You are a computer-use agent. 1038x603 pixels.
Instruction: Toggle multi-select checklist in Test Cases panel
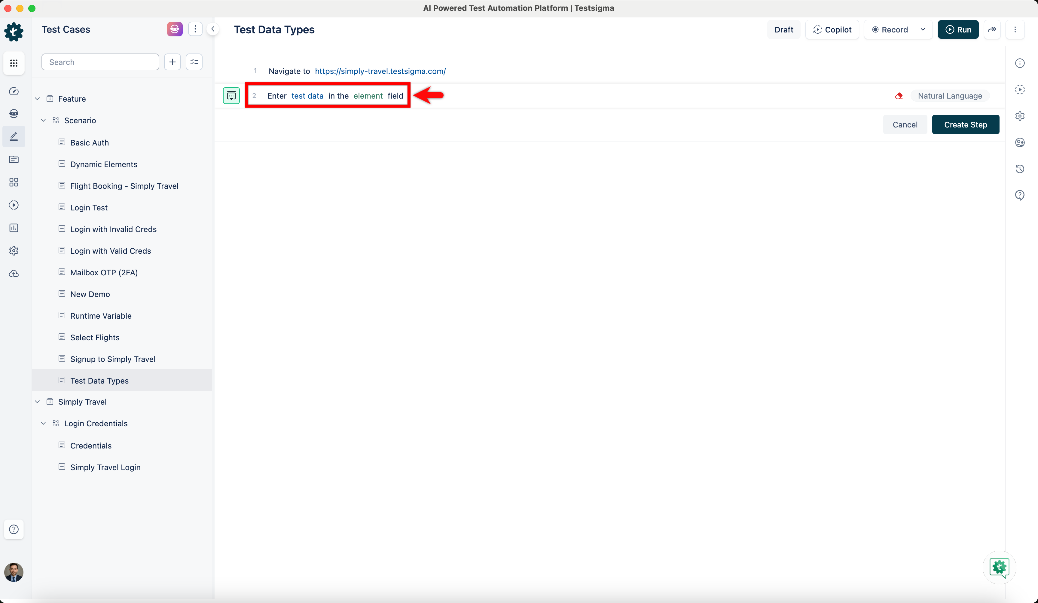tap(194, 62)
